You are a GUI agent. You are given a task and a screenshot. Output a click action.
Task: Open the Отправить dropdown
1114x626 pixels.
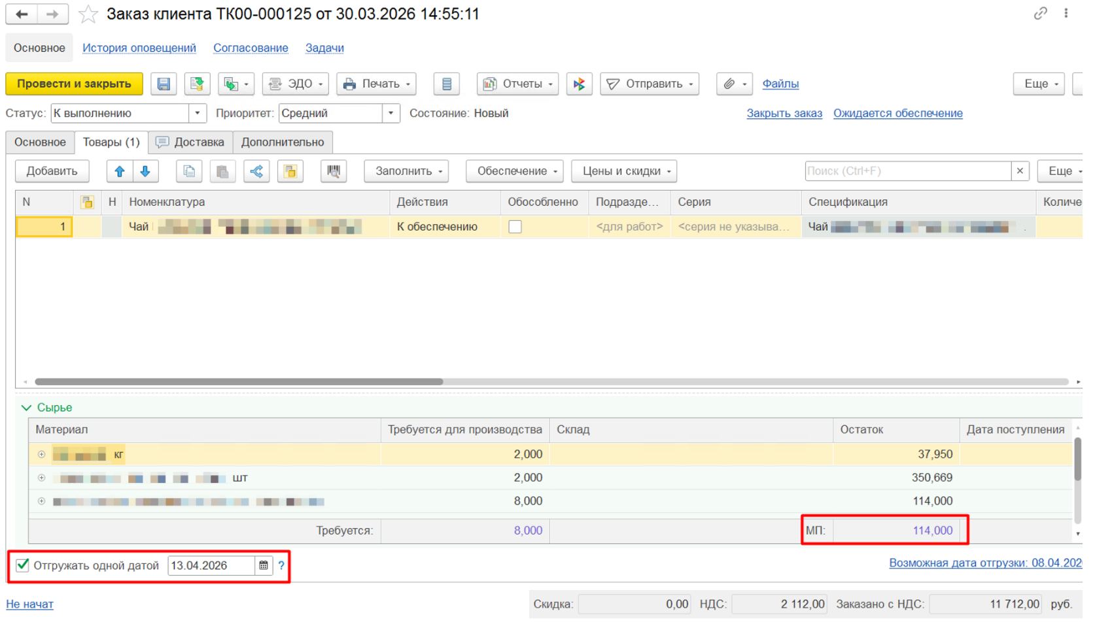click(x=650, y=84)
